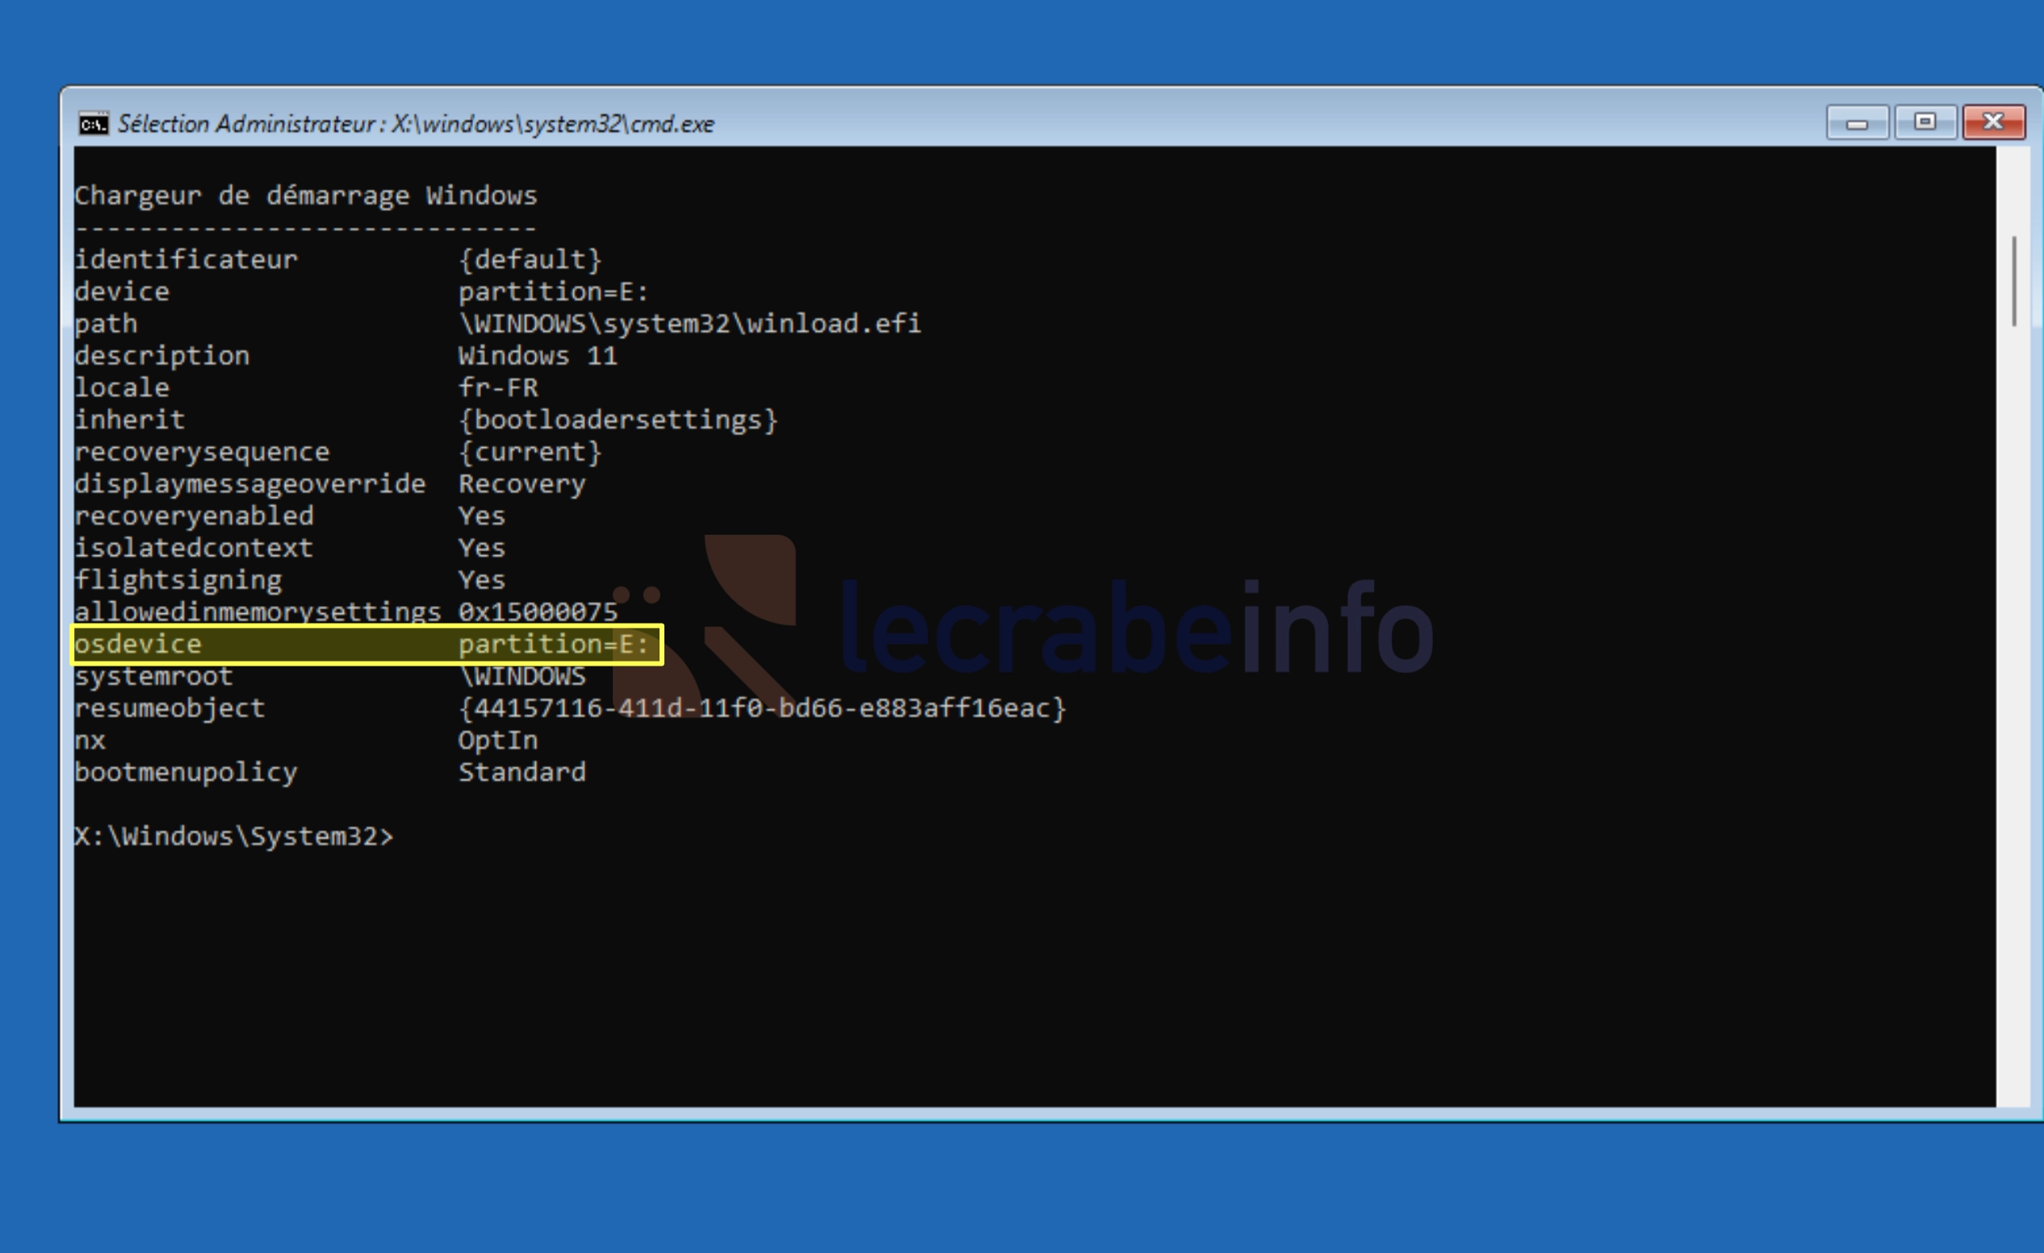Click the X:\Windows\System32> prompt line

[x=234, y=836]
